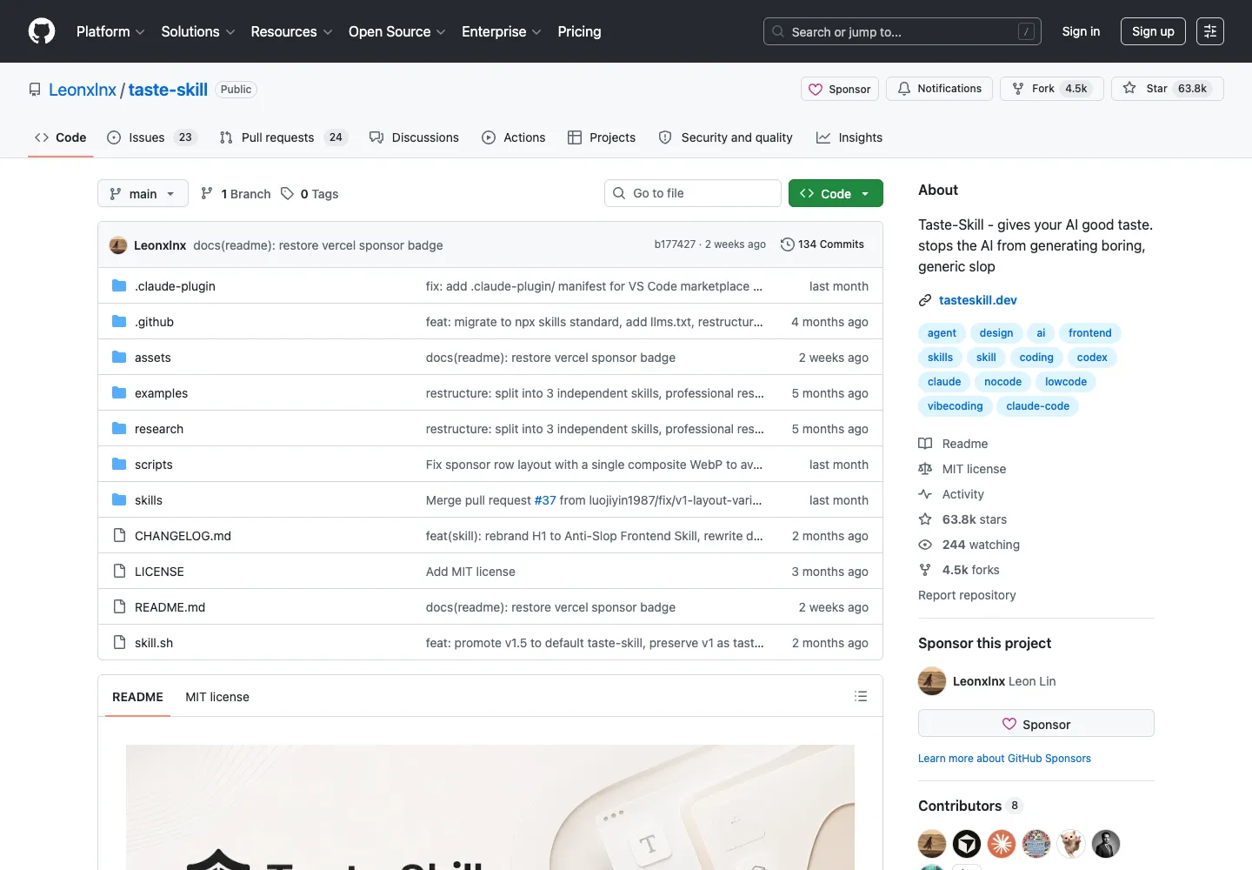Open the Leonxlnx owner profile link
1252x870 pixels.
click(x=83, y=90)
